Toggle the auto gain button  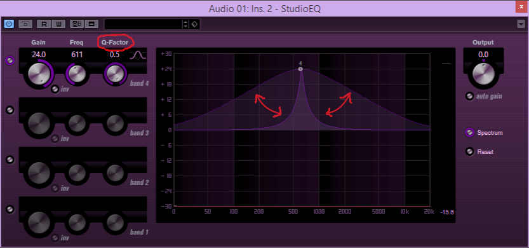click(x=469, y=96)
